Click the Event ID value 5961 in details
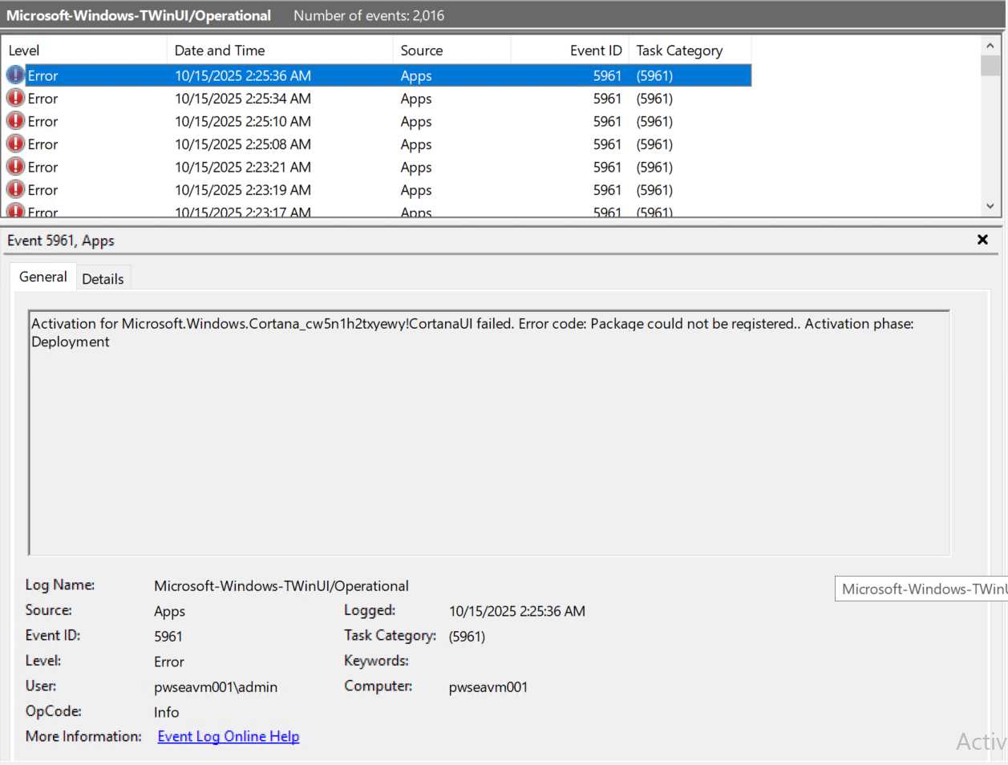This screenshot has width=1008, height=765. pyautogui.click(x=168, y=636)
